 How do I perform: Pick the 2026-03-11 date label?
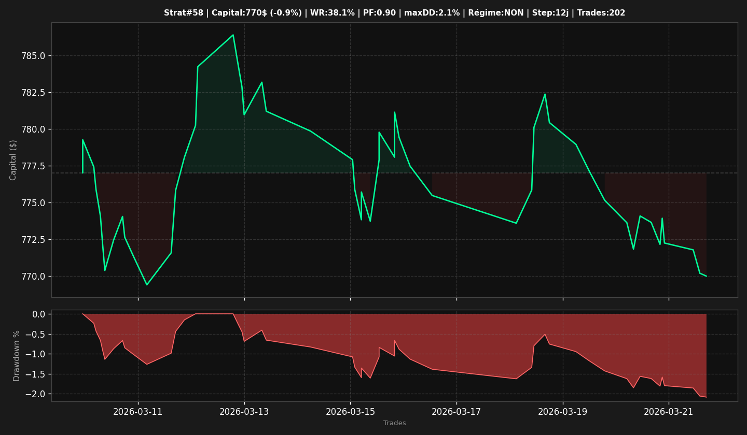click(x=138, y=412)
